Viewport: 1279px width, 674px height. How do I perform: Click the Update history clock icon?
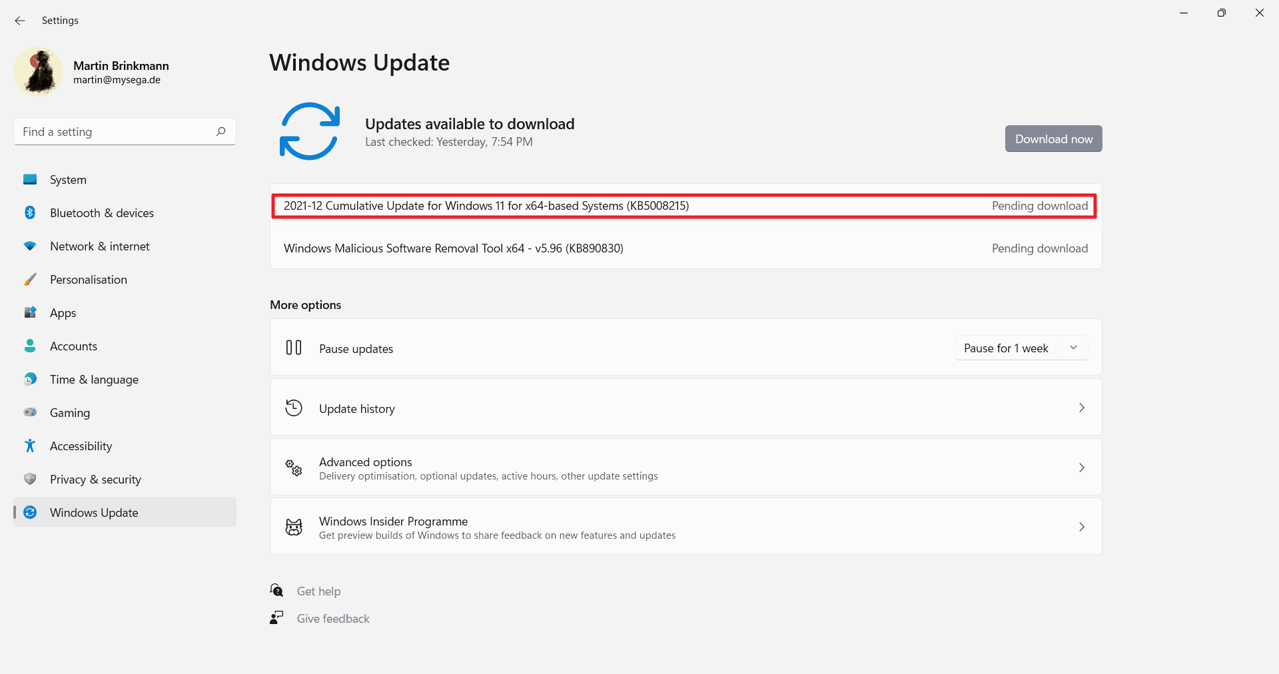point(294,408)
